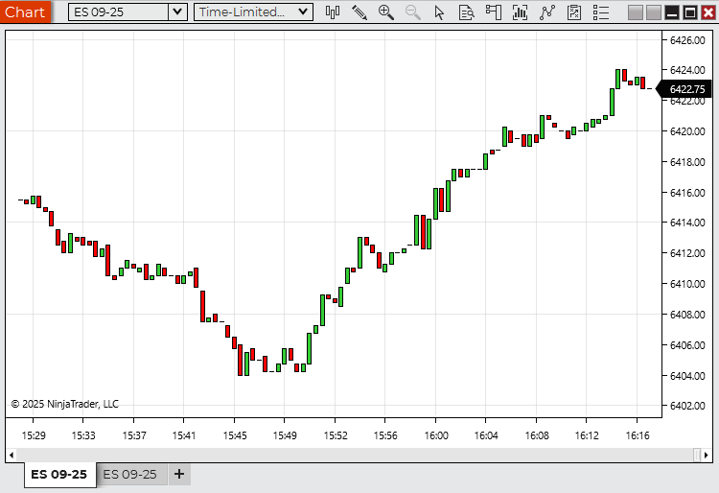Screen dimensions: 719x493
Task: Expand the Time-Limited interval dropdown
Action: tap(303, 12)
